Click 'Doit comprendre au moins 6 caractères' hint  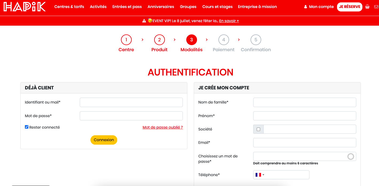point(286,163)
